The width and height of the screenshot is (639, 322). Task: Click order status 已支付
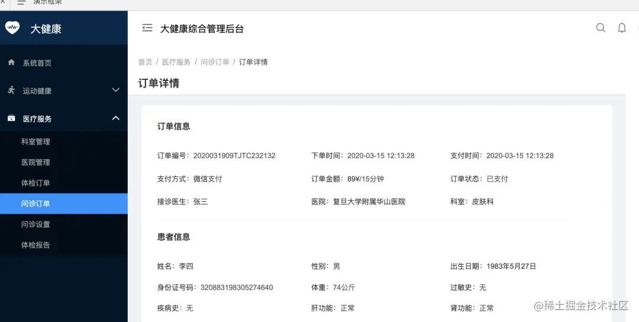pos(497,179)
